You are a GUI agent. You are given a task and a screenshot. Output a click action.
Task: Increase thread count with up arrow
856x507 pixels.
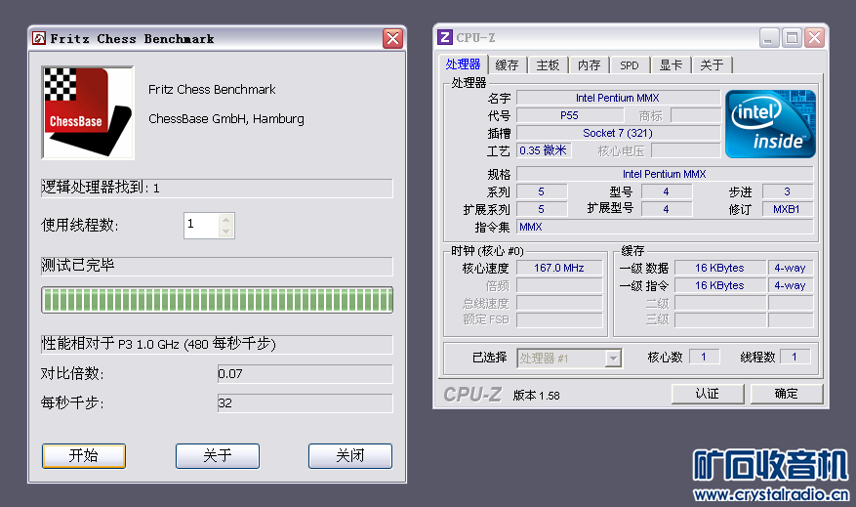coord(226,220)
